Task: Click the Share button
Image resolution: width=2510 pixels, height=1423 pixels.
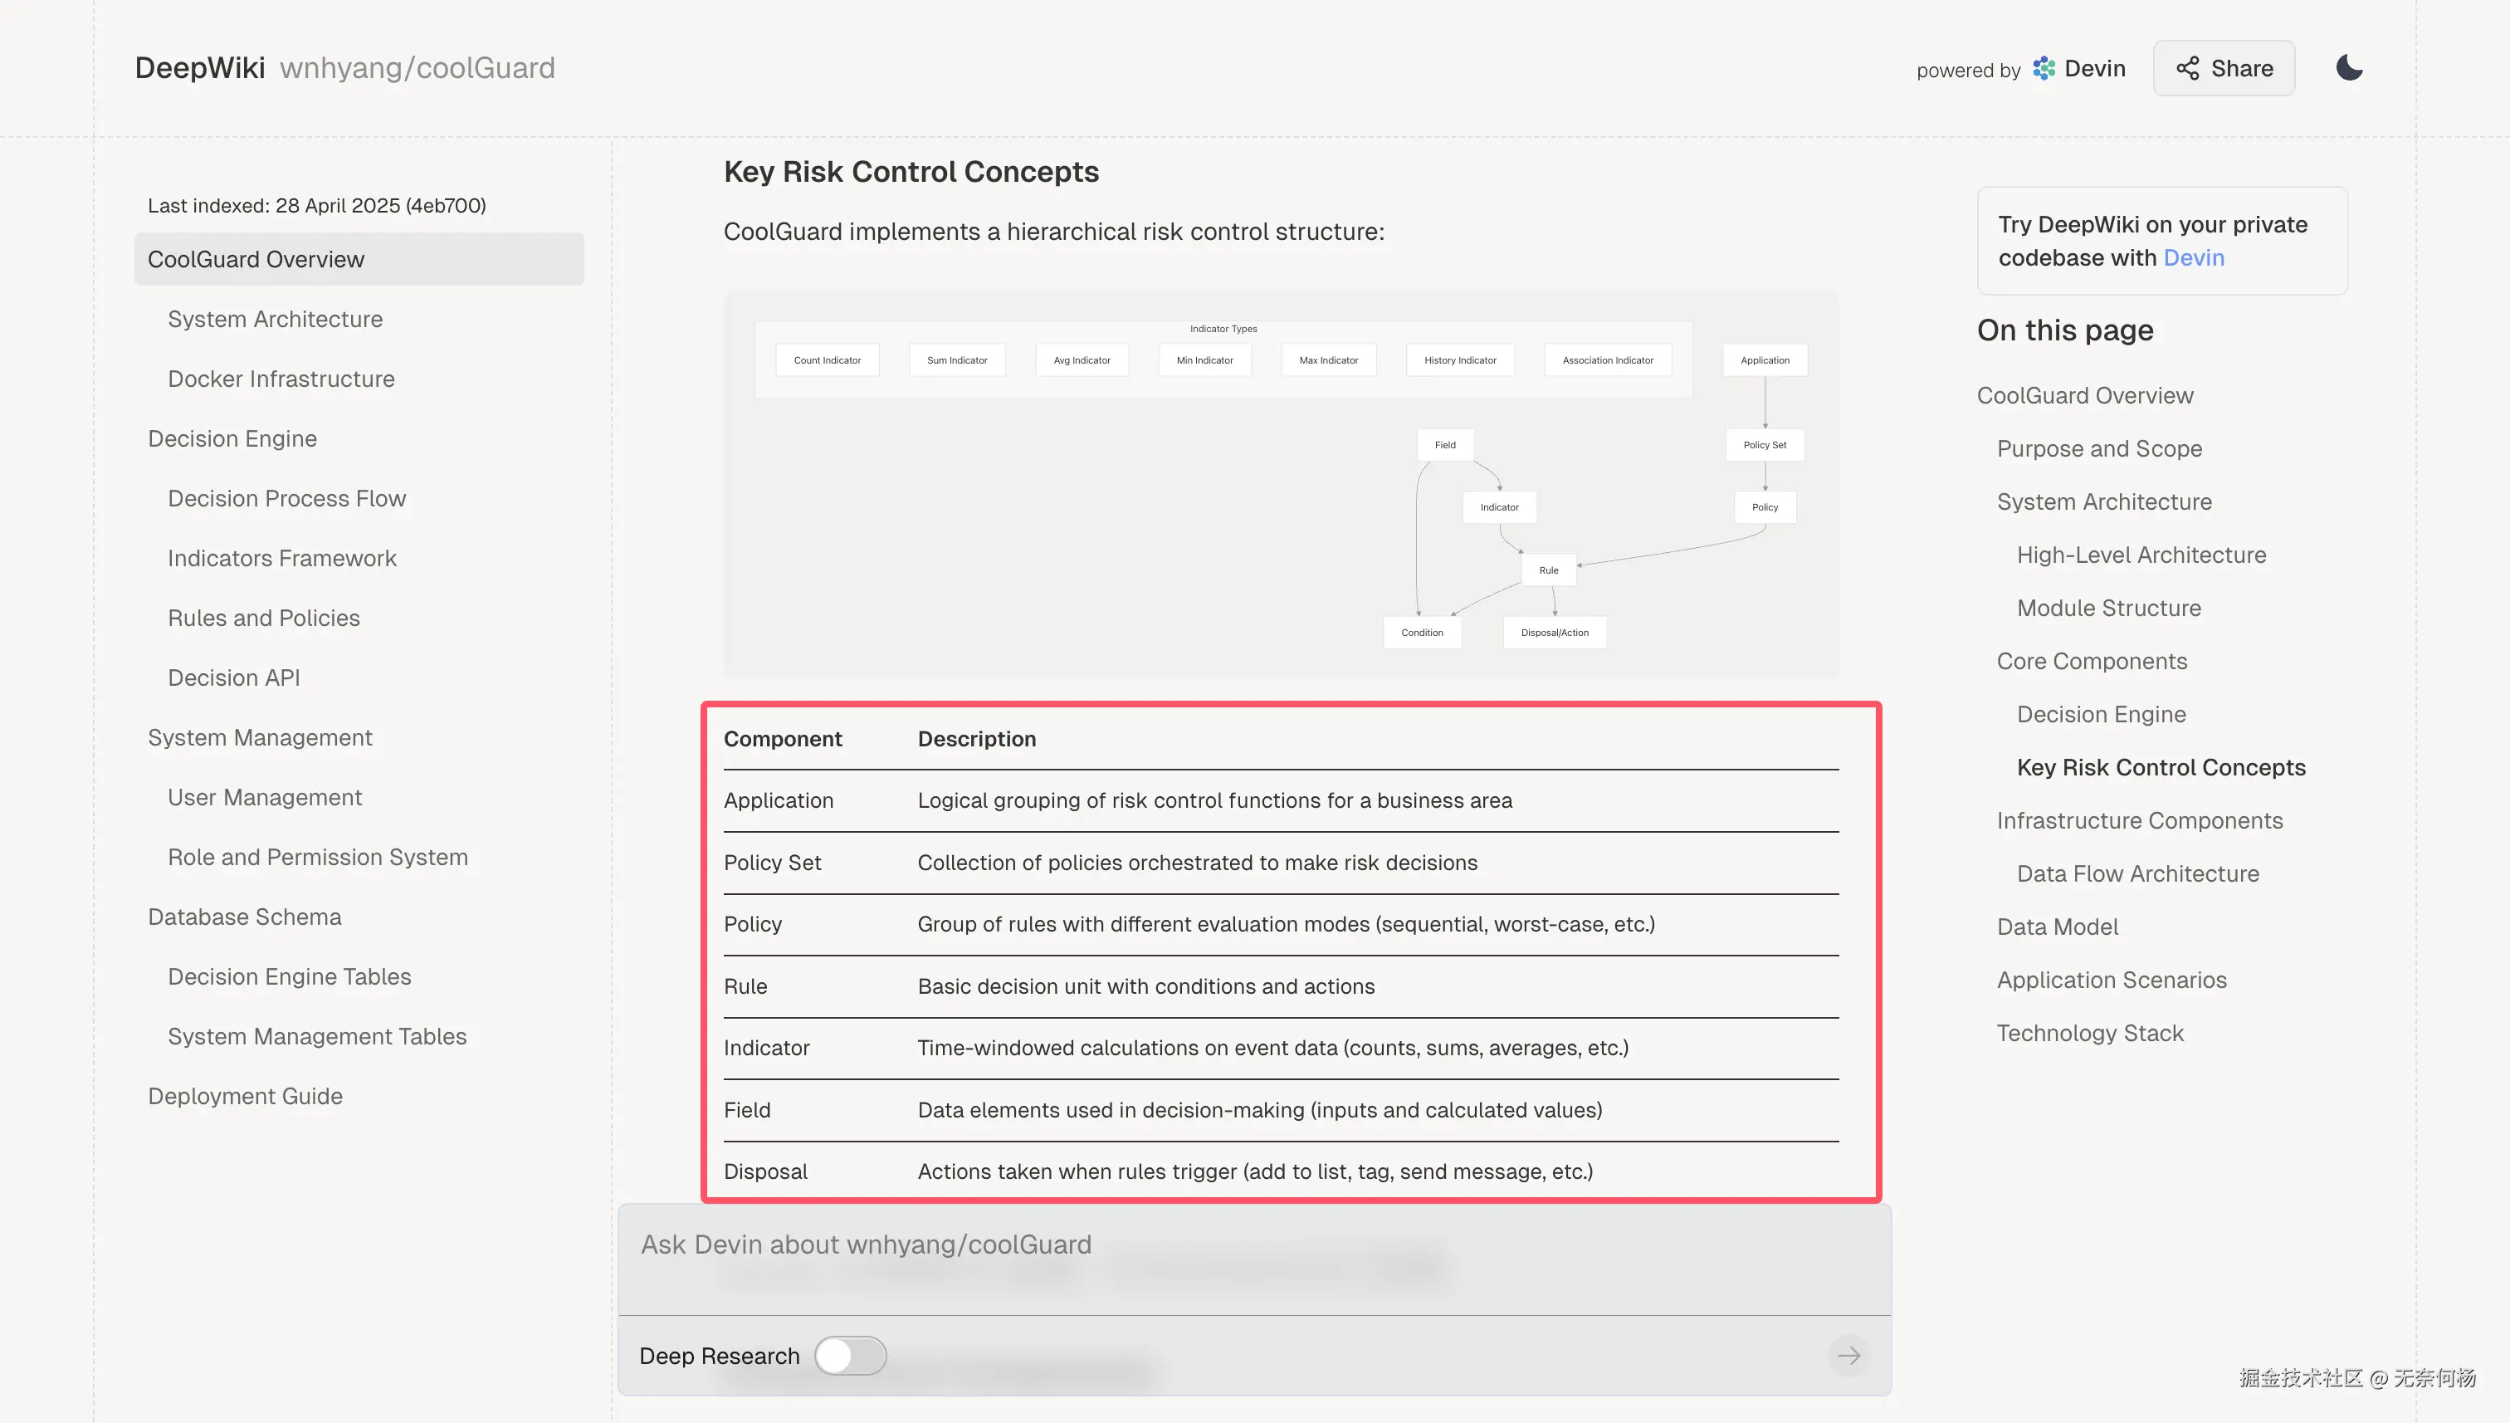Action: (x=2223, y=67)
